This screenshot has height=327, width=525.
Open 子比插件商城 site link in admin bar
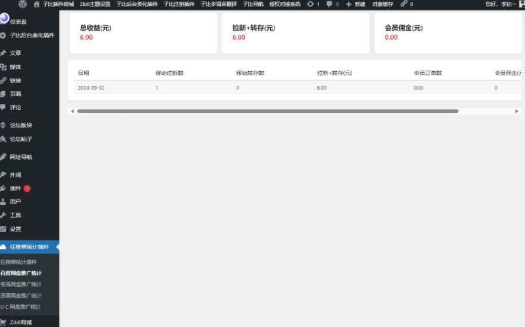(58, 4)
